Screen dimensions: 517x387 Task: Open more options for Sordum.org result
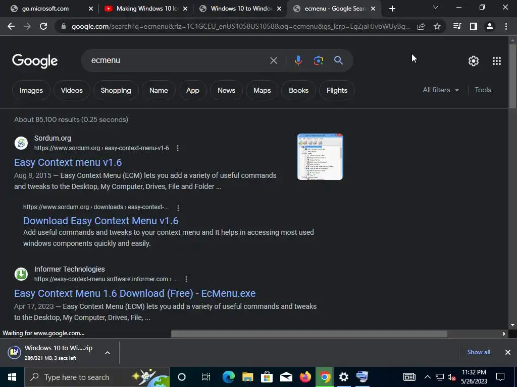[178, 148]
